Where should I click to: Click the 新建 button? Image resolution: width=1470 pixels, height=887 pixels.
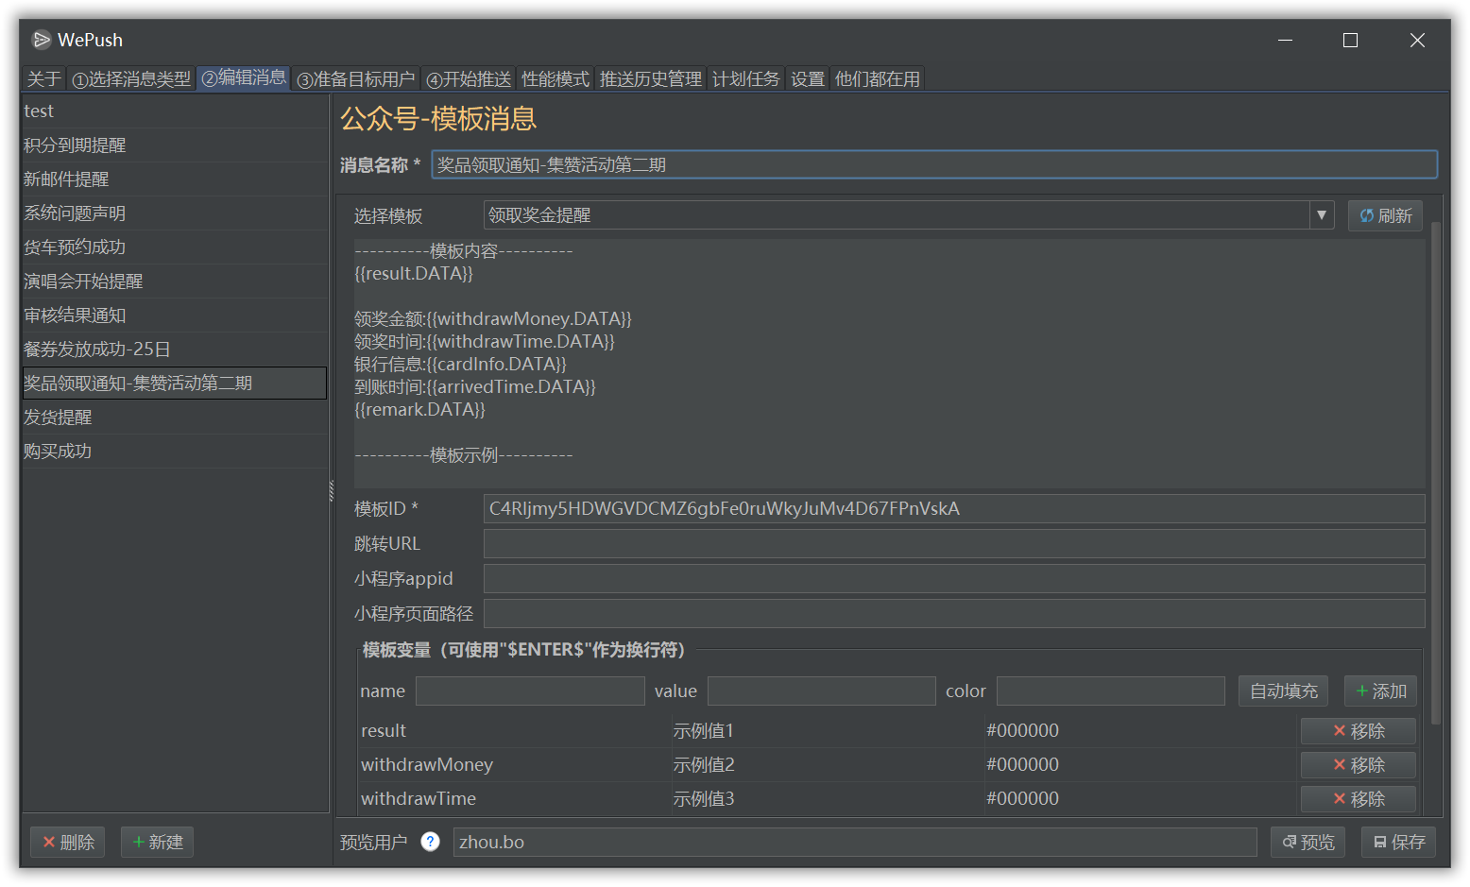coord(157,842)
